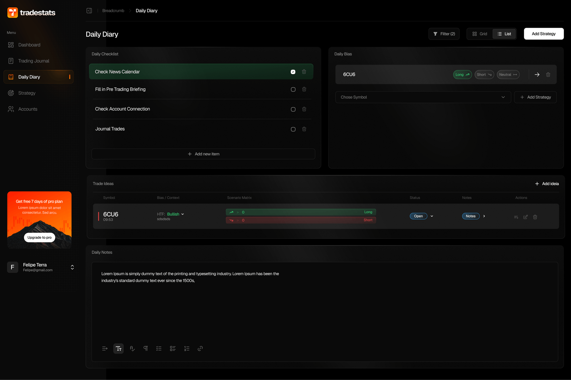Select the text size formatting tool

point(118,348)
